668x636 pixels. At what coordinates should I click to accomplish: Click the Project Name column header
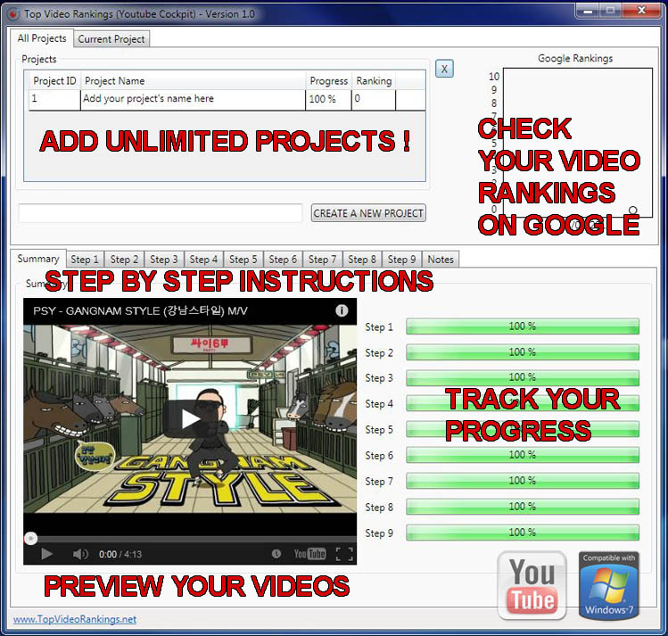click(x=193, y=81)
